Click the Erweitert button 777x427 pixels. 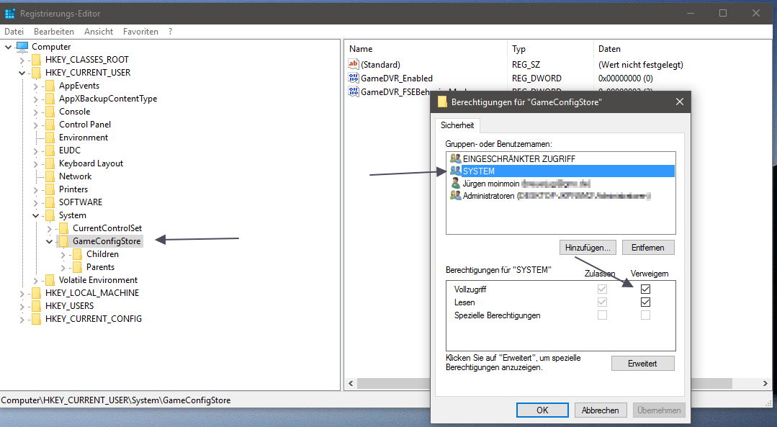[x=642, y=364]
